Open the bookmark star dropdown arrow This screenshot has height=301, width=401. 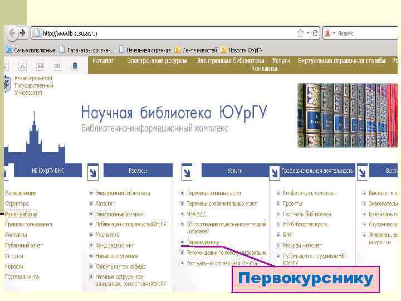[x=307, y=33]
